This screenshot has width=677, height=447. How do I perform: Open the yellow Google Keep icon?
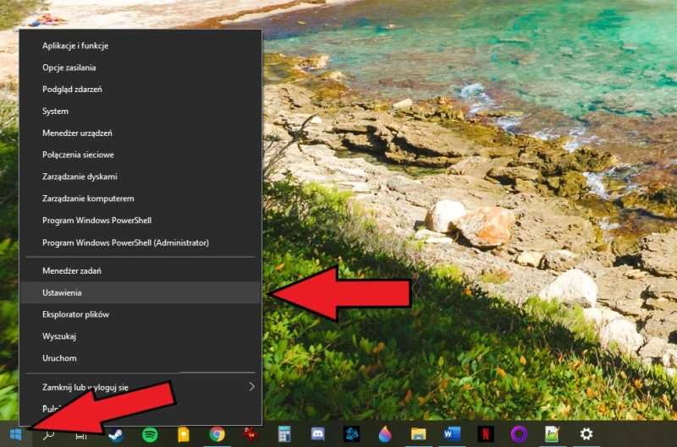[184, 434]
